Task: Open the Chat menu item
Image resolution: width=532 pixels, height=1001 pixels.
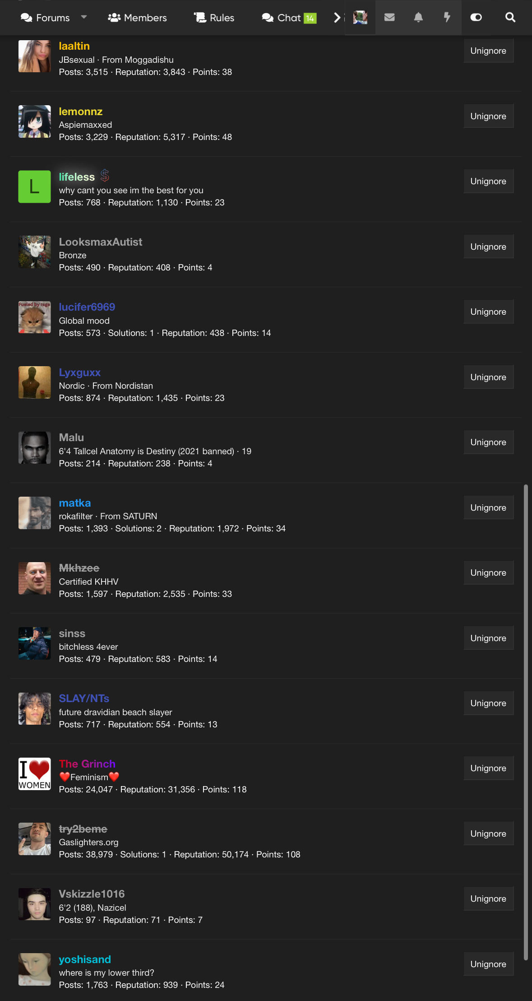Action: [289, 18]
